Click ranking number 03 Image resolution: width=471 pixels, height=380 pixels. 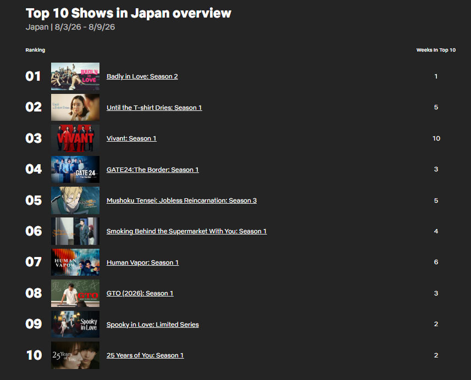click(34, 138)
